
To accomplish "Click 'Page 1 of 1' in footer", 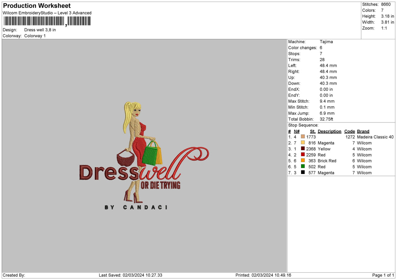I will point(383,275).
